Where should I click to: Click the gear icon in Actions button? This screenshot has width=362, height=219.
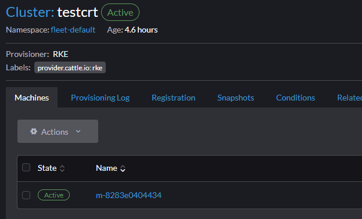(x=34, y=131)
